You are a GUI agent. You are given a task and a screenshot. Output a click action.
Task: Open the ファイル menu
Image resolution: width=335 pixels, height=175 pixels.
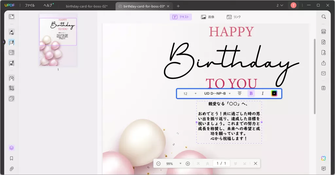coord(30,5)
